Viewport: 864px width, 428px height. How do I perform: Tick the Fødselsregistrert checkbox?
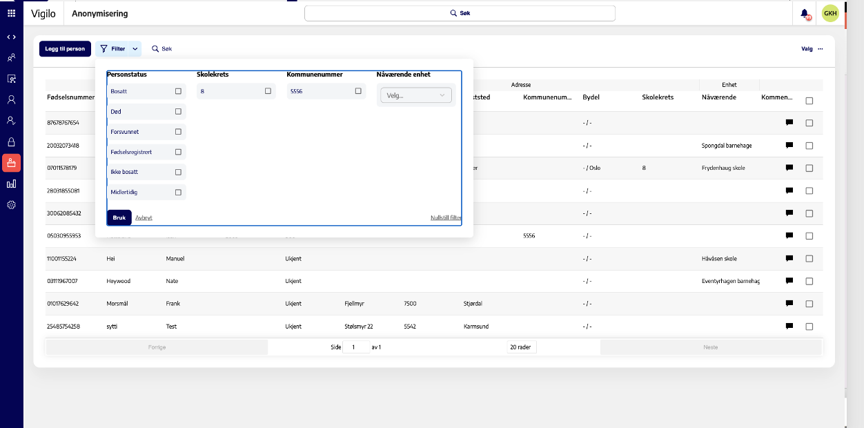coord(178,152)
